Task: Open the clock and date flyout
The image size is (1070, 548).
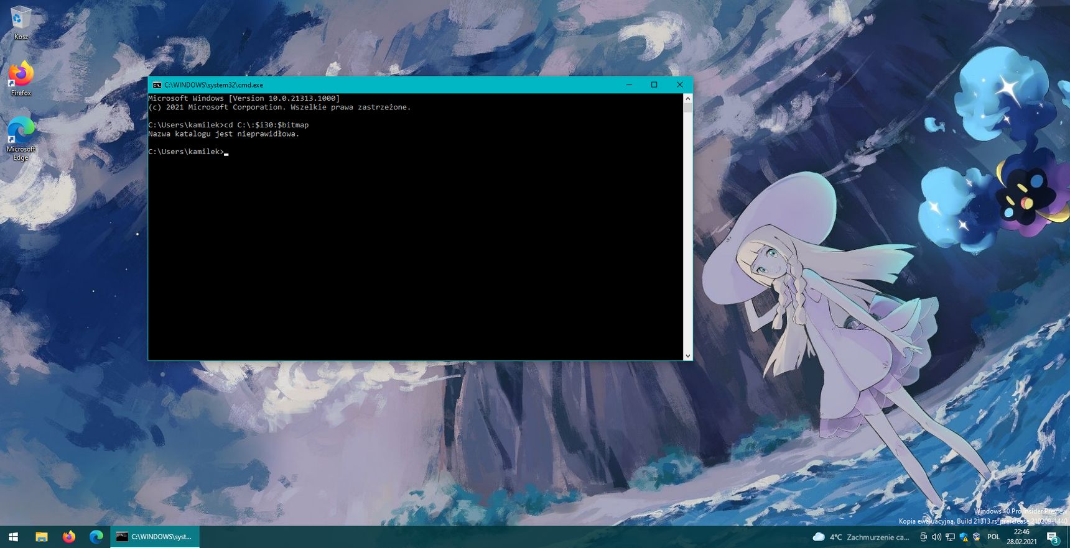Action: (1021, 537)
